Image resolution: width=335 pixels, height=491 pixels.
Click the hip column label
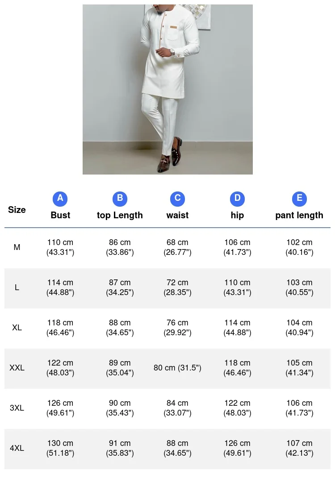tap(237, 215)
